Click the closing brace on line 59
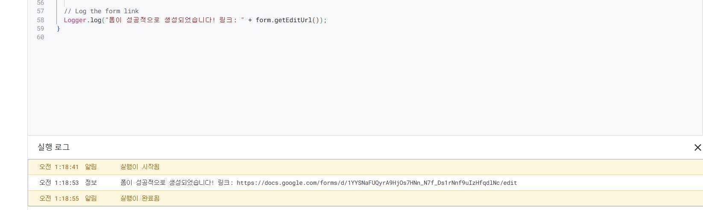Image resolution: width=703 pixels, height=210 pixels. coord(59,29)
